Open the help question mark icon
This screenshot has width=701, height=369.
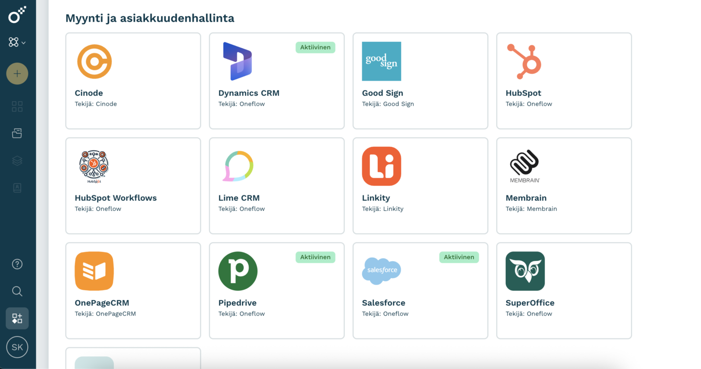coord(17,264)
